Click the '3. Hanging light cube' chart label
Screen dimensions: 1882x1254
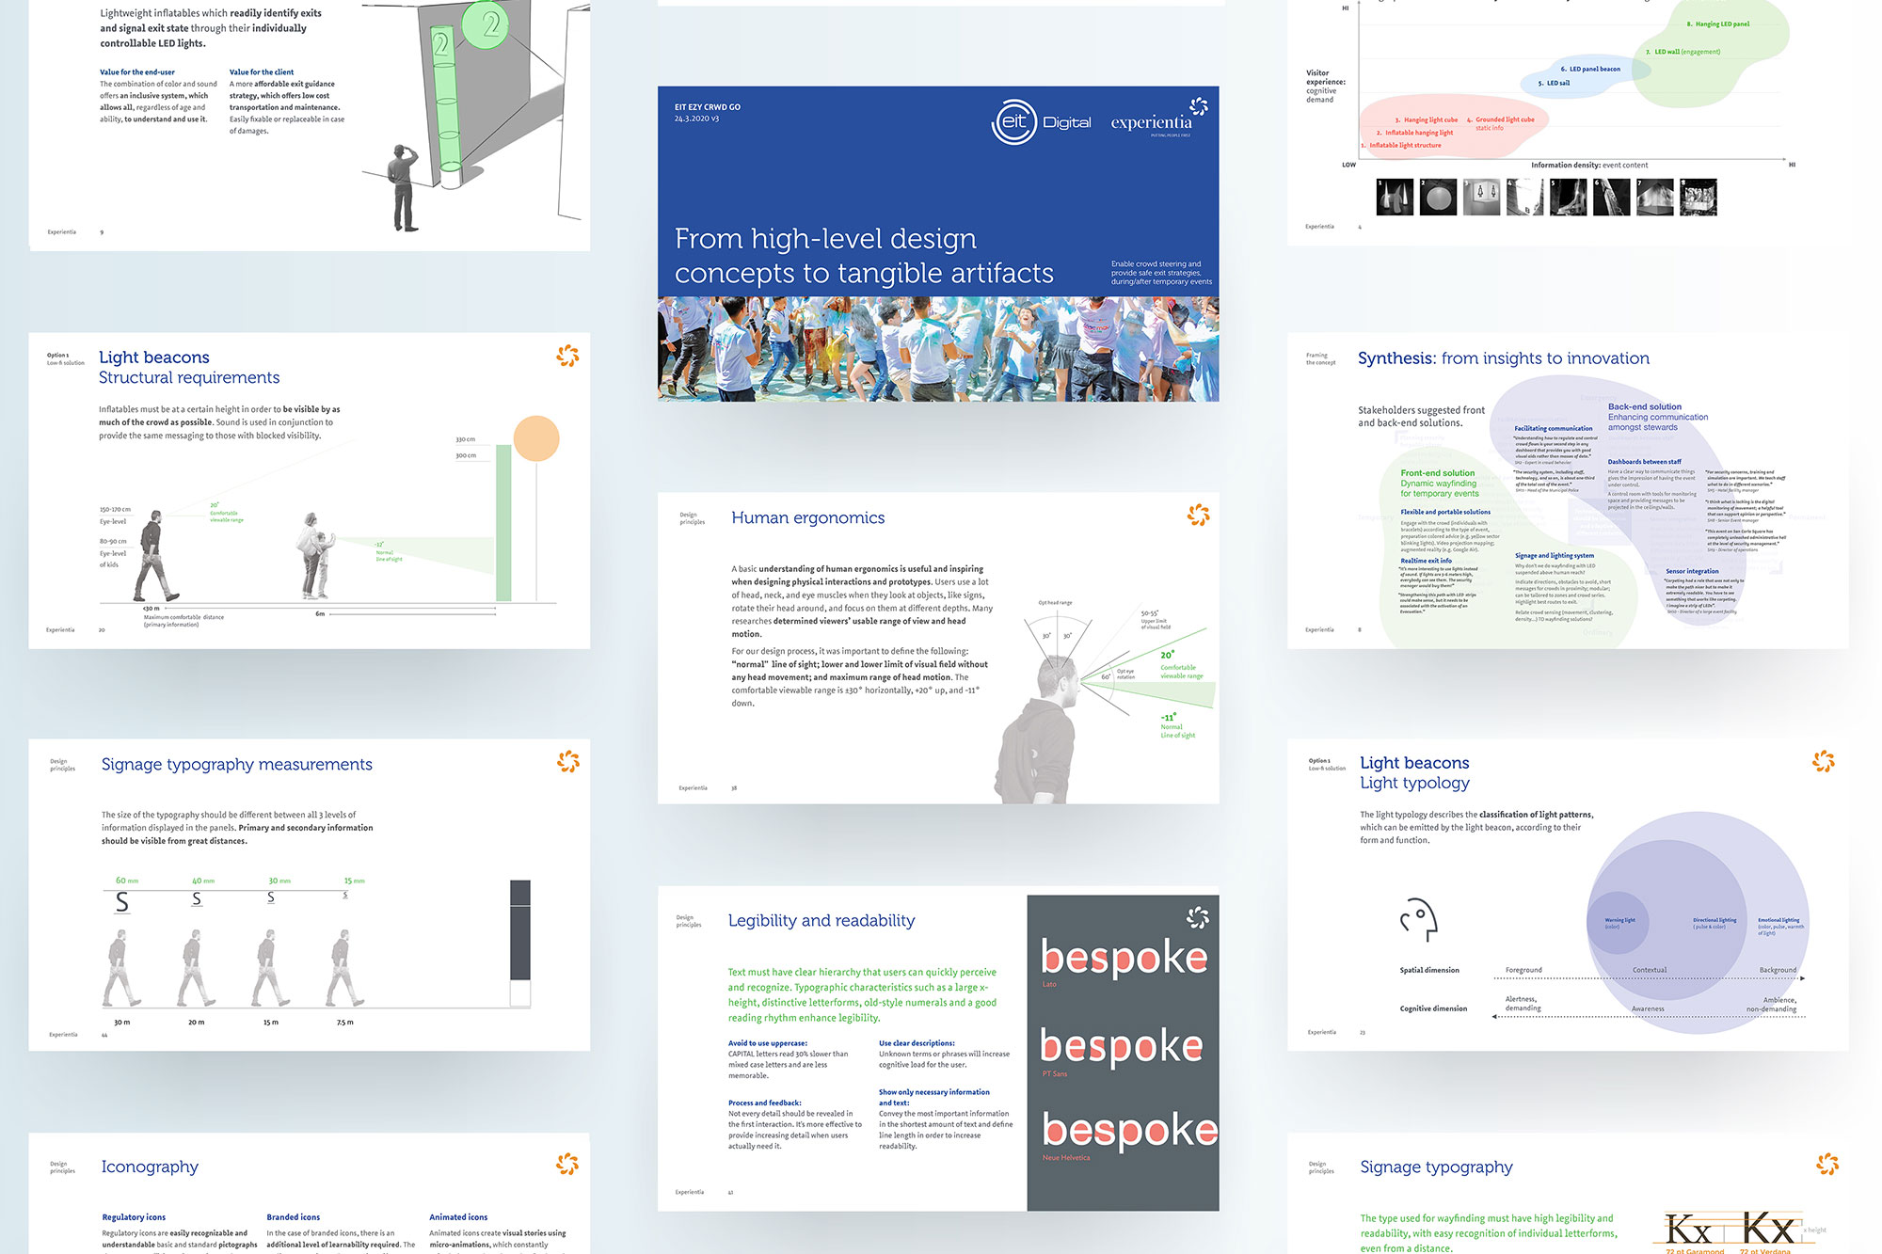point(1426,119)
